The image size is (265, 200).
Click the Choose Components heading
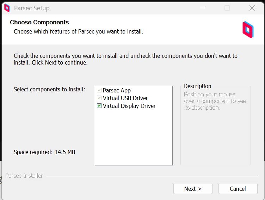tap(39, 22)
